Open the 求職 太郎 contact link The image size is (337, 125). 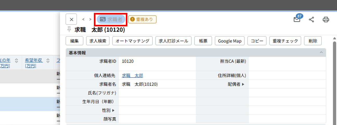pyautogui.click(x=132, y=76)
